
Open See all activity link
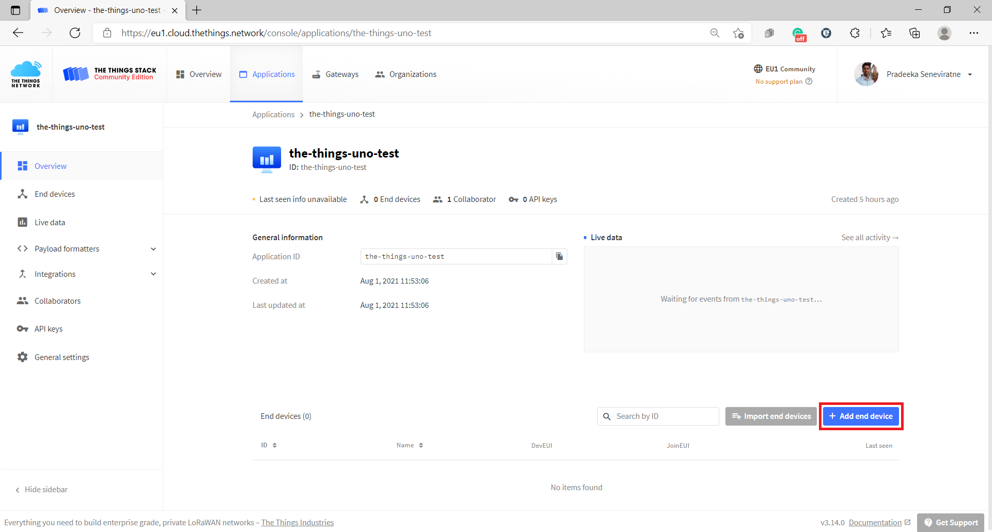(870, 238)
